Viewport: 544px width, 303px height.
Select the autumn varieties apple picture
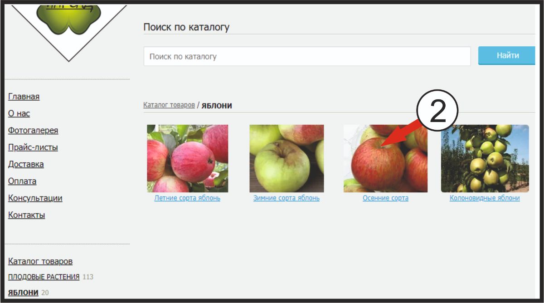pos(385,158)
